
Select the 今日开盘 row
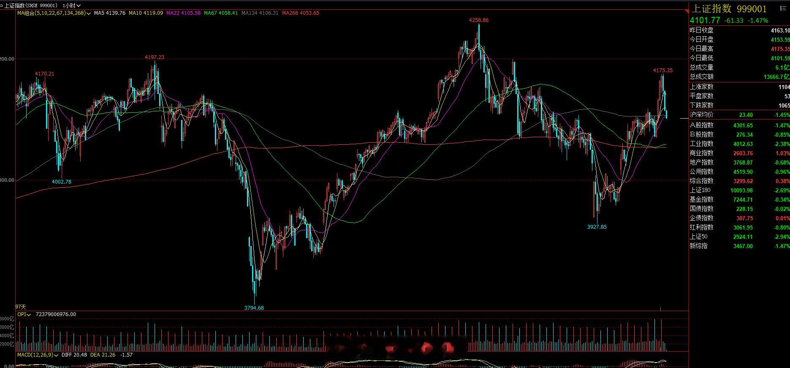739,40
